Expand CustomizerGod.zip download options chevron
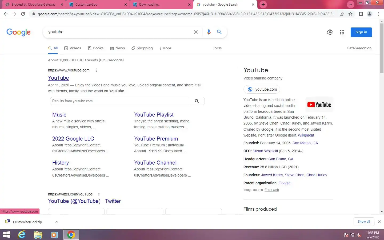This screenshot has height=240, width=384. point(57,222)
